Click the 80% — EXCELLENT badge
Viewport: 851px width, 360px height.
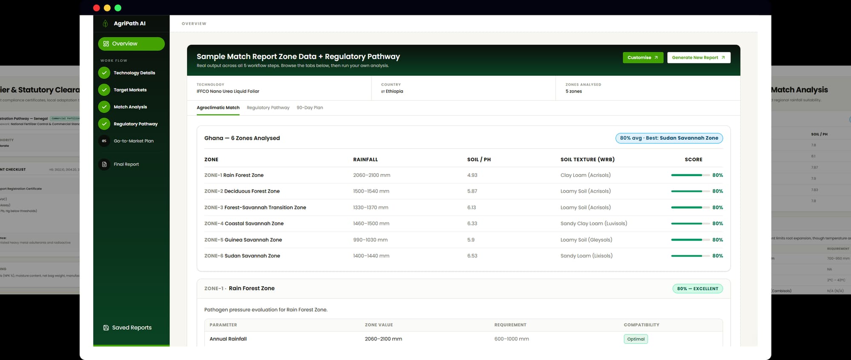(x=697, y=289)
